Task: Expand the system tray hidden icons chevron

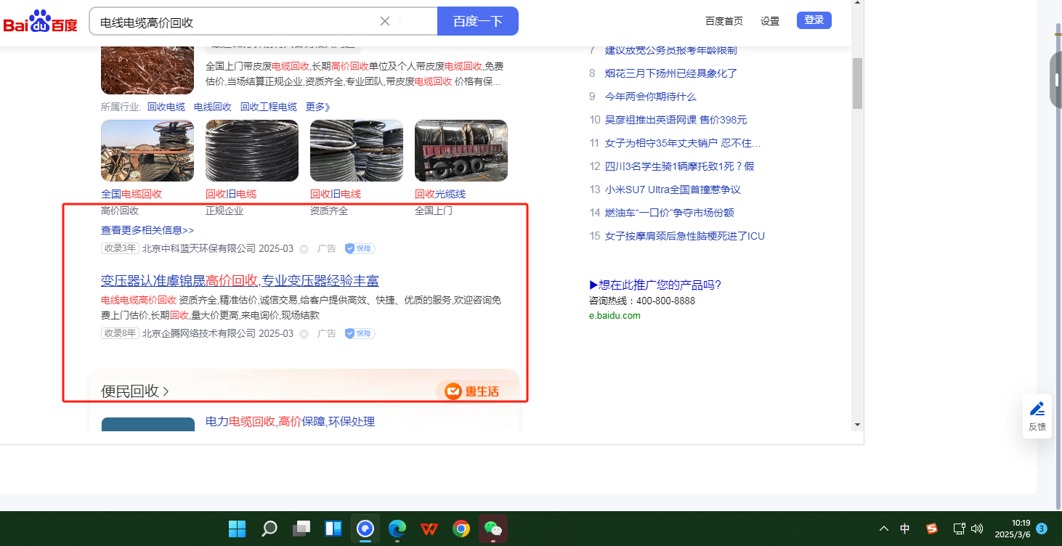Action: pyautogui.click(x=884, y=529)
